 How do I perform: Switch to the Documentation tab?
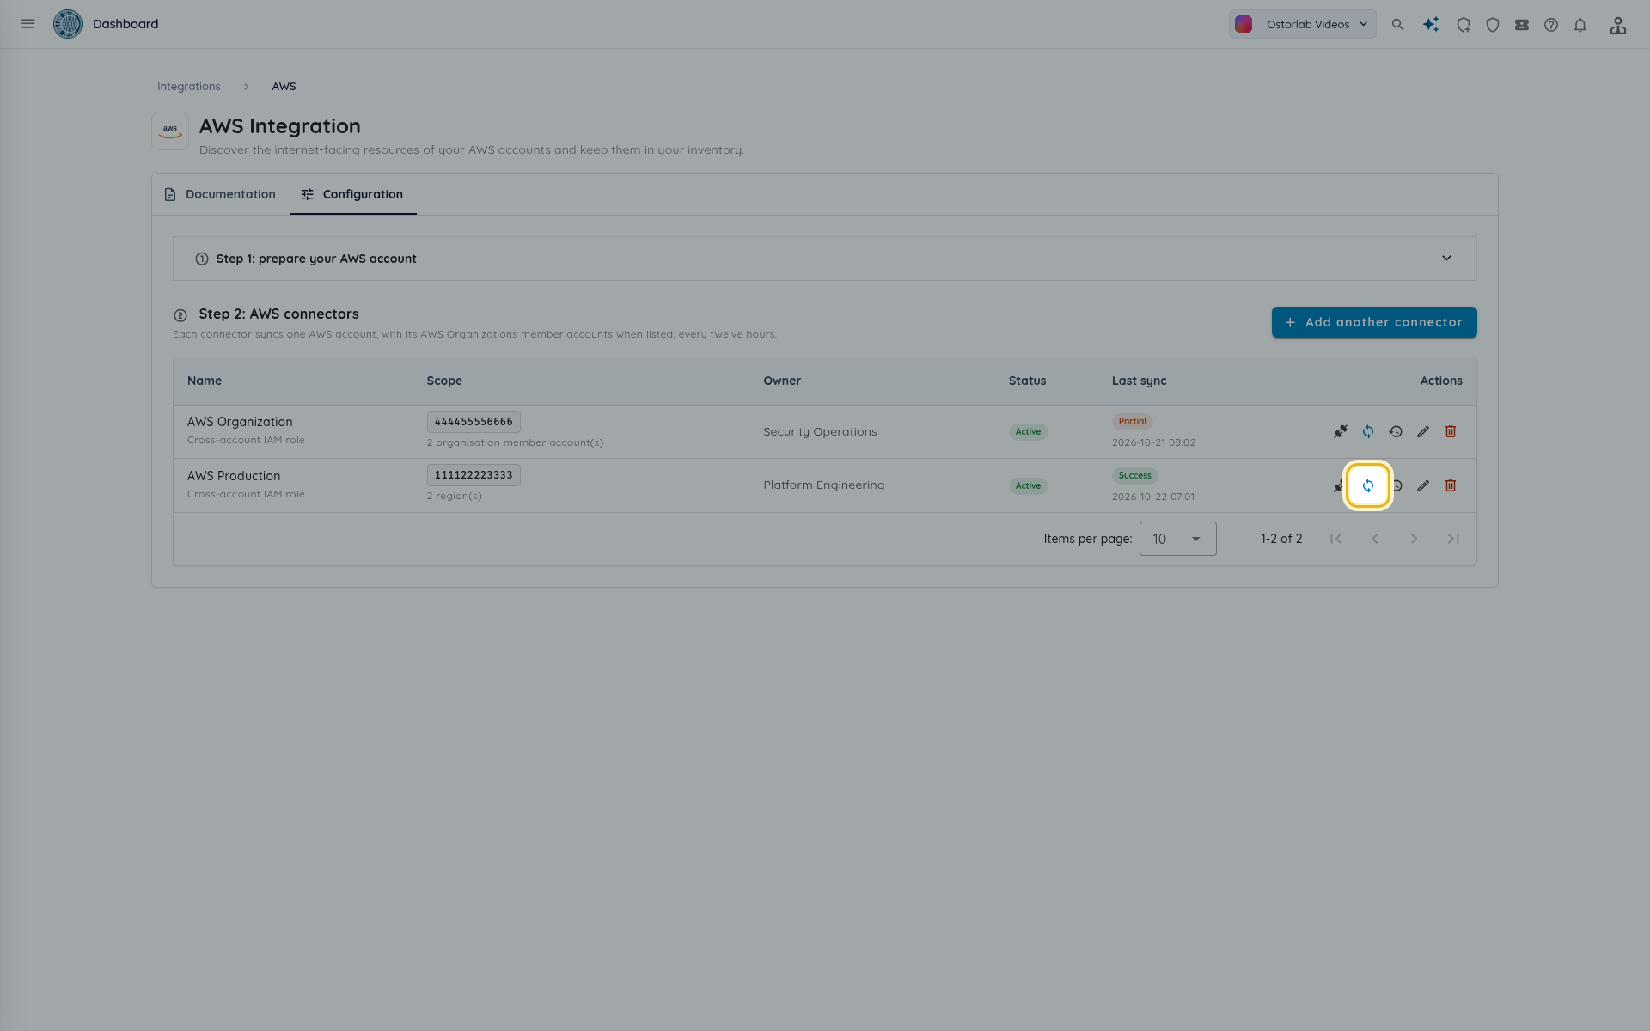point(220,194)
